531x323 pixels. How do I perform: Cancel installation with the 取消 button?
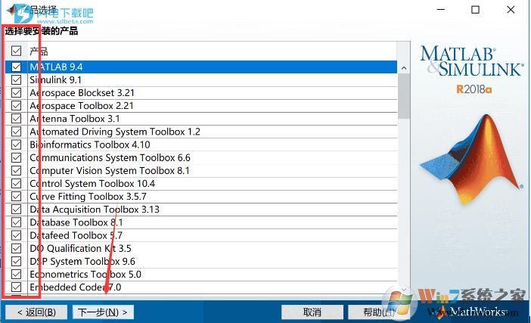(312, 312)
